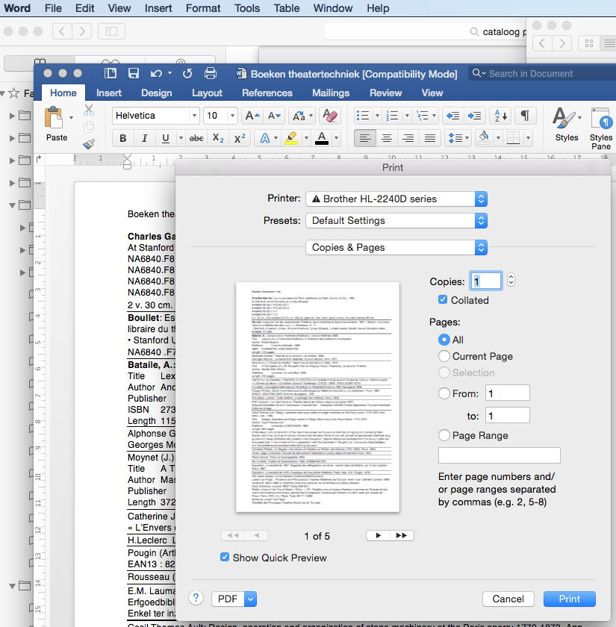Image resolution: width=616 pixels, height=627 pixels.
Task: Toggle paragraph marks pilcrow icon
Action: [x=525, y=116]
